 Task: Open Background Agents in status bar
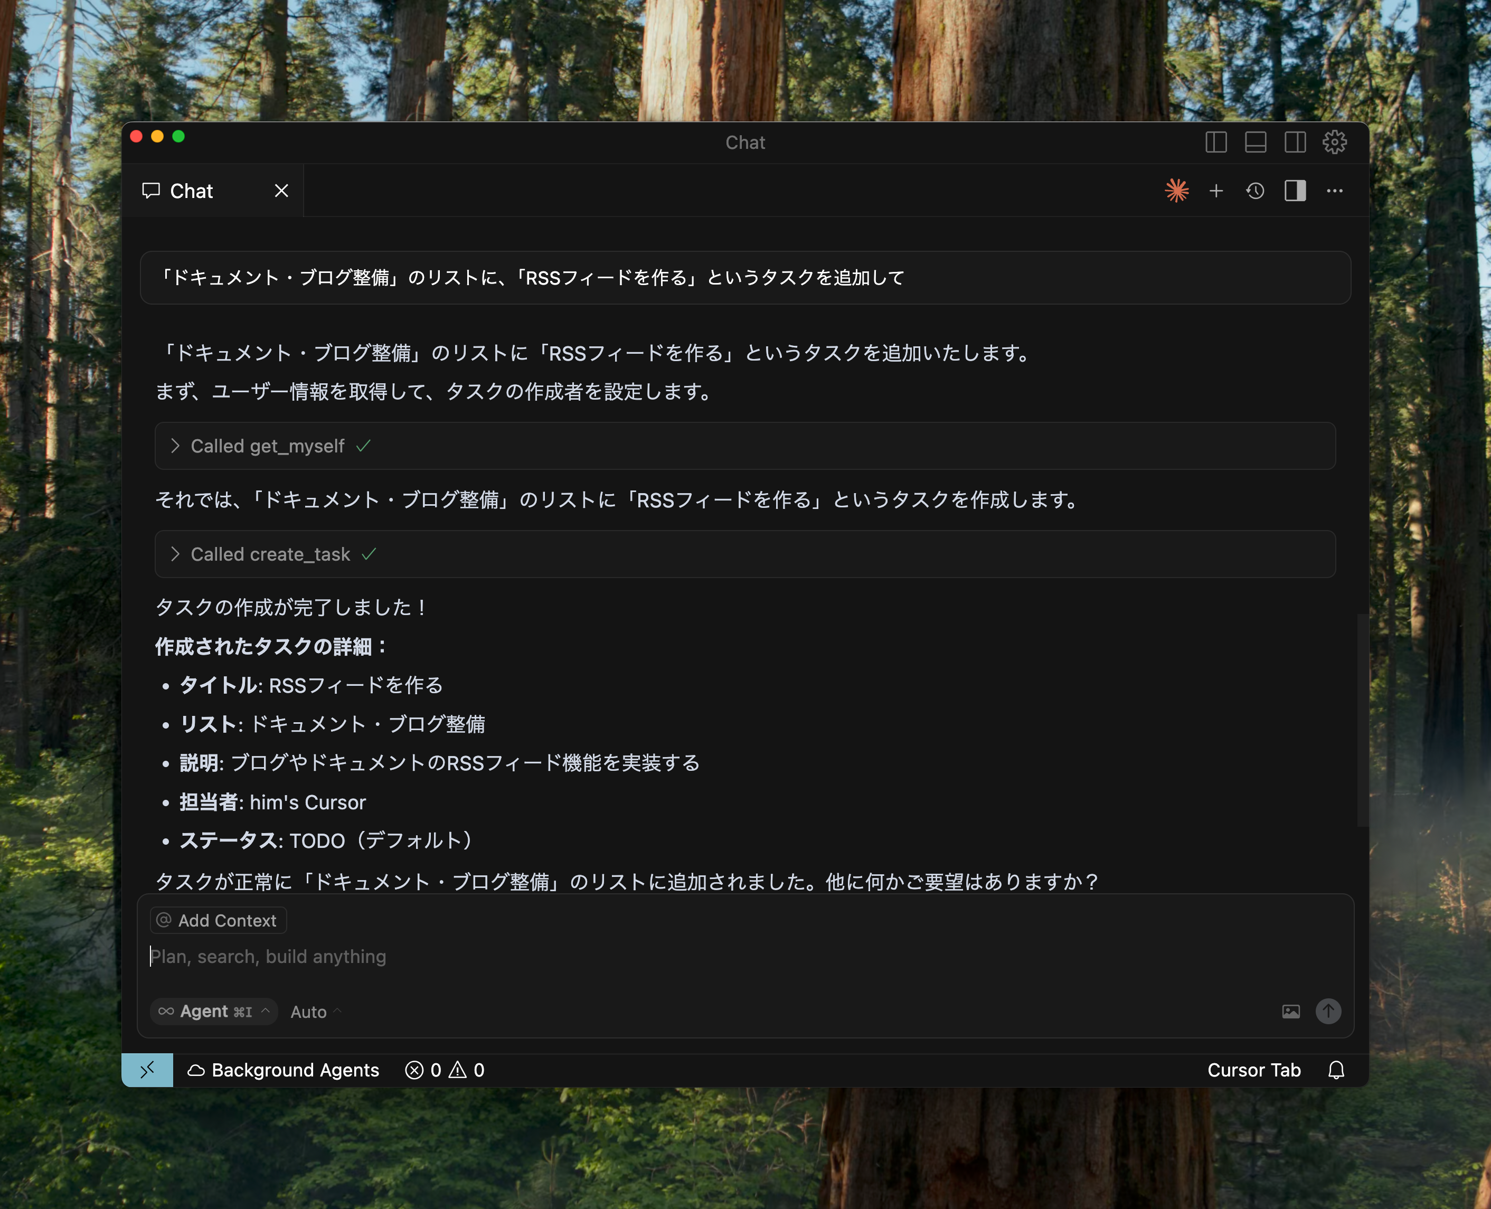284,1070
